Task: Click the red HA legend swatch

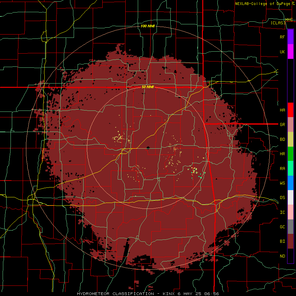Action: pos(290,110)
